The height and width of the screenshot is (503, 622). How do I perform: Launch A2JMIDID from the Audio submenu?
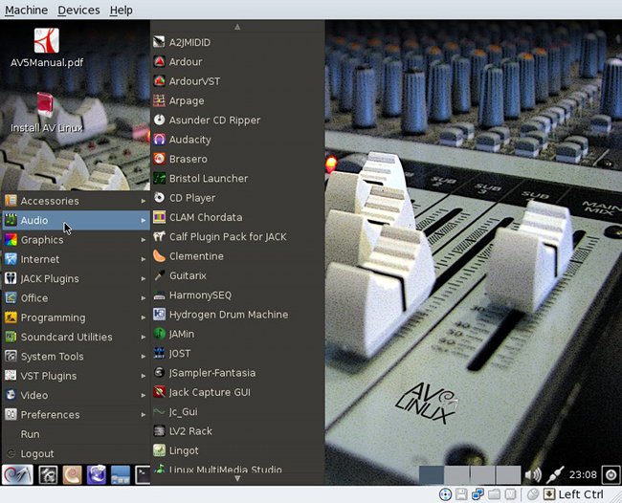[x=237, y=42]
